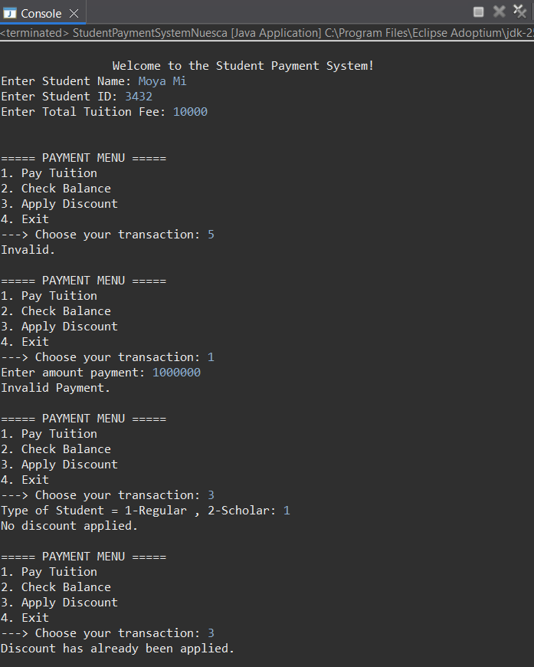Click the student name entry Moya Mi
Viewport: 534px width, 667px height.
pyautogui.click(x=163, y=80)
